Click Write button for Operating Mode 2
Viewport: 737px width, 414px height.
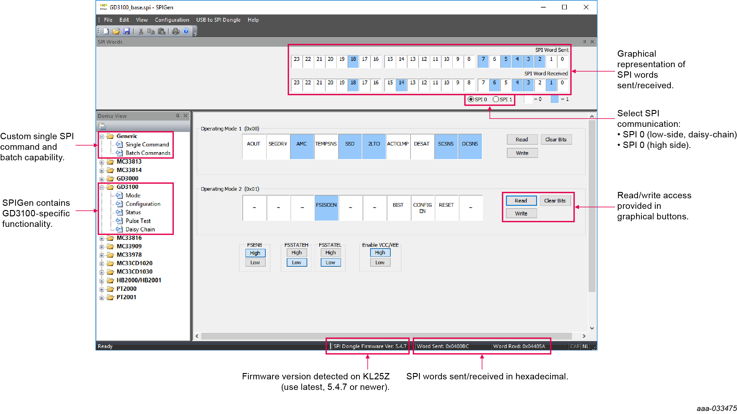point(521,213)
